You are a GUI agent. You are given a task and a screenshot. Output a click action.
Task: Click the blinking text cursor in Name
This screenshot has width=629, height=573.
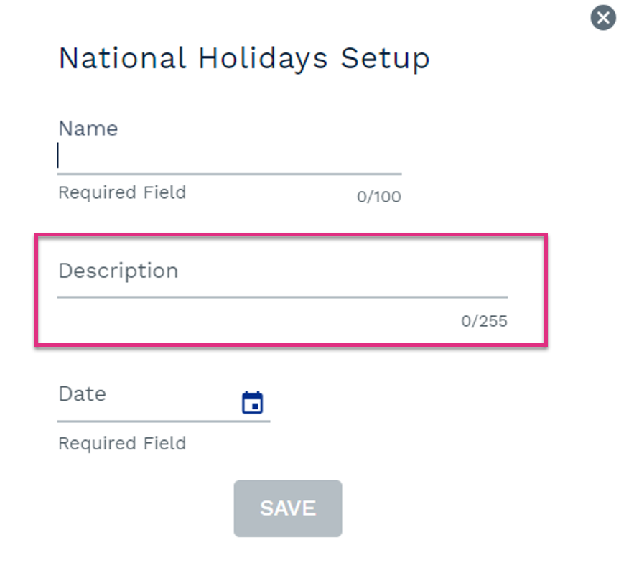pos(58,155)
